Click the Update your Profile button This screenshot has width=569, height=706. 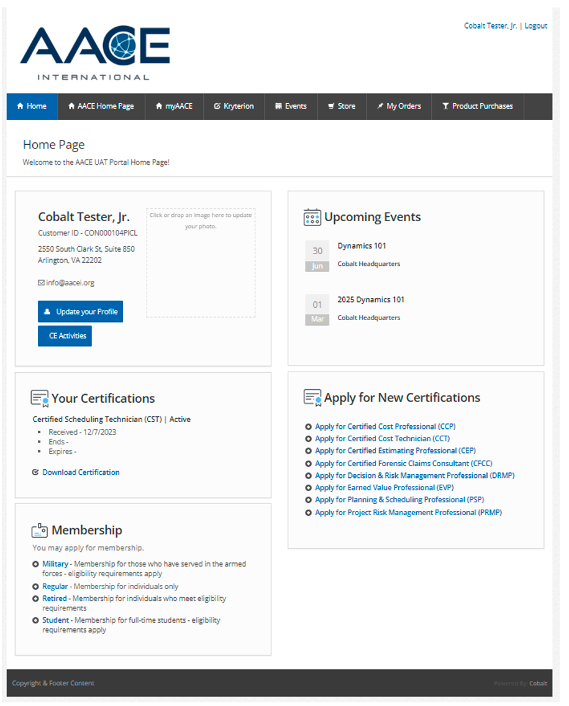pos(81,311)
